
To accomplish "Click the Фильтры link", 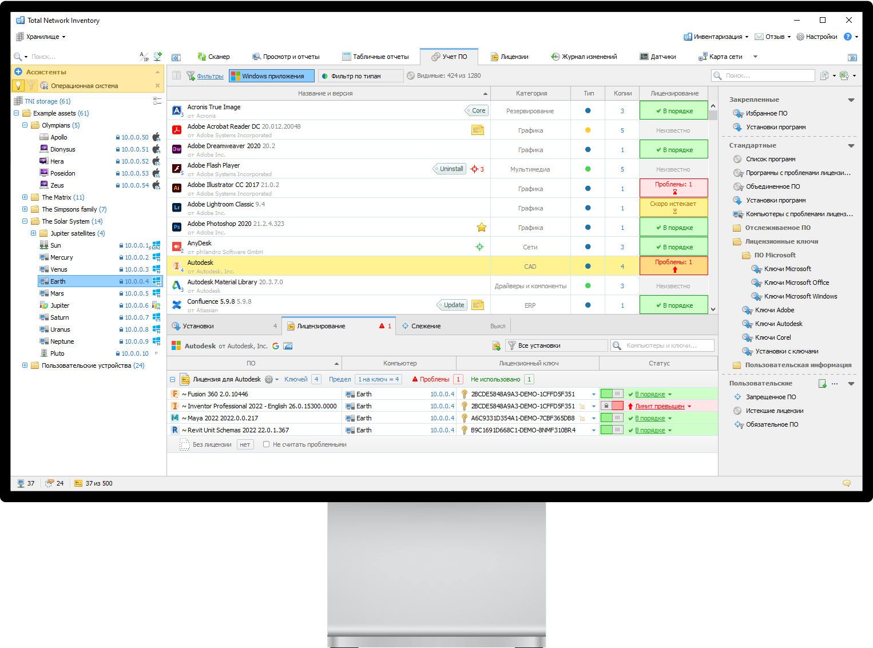I will click(x=210, y=76).
